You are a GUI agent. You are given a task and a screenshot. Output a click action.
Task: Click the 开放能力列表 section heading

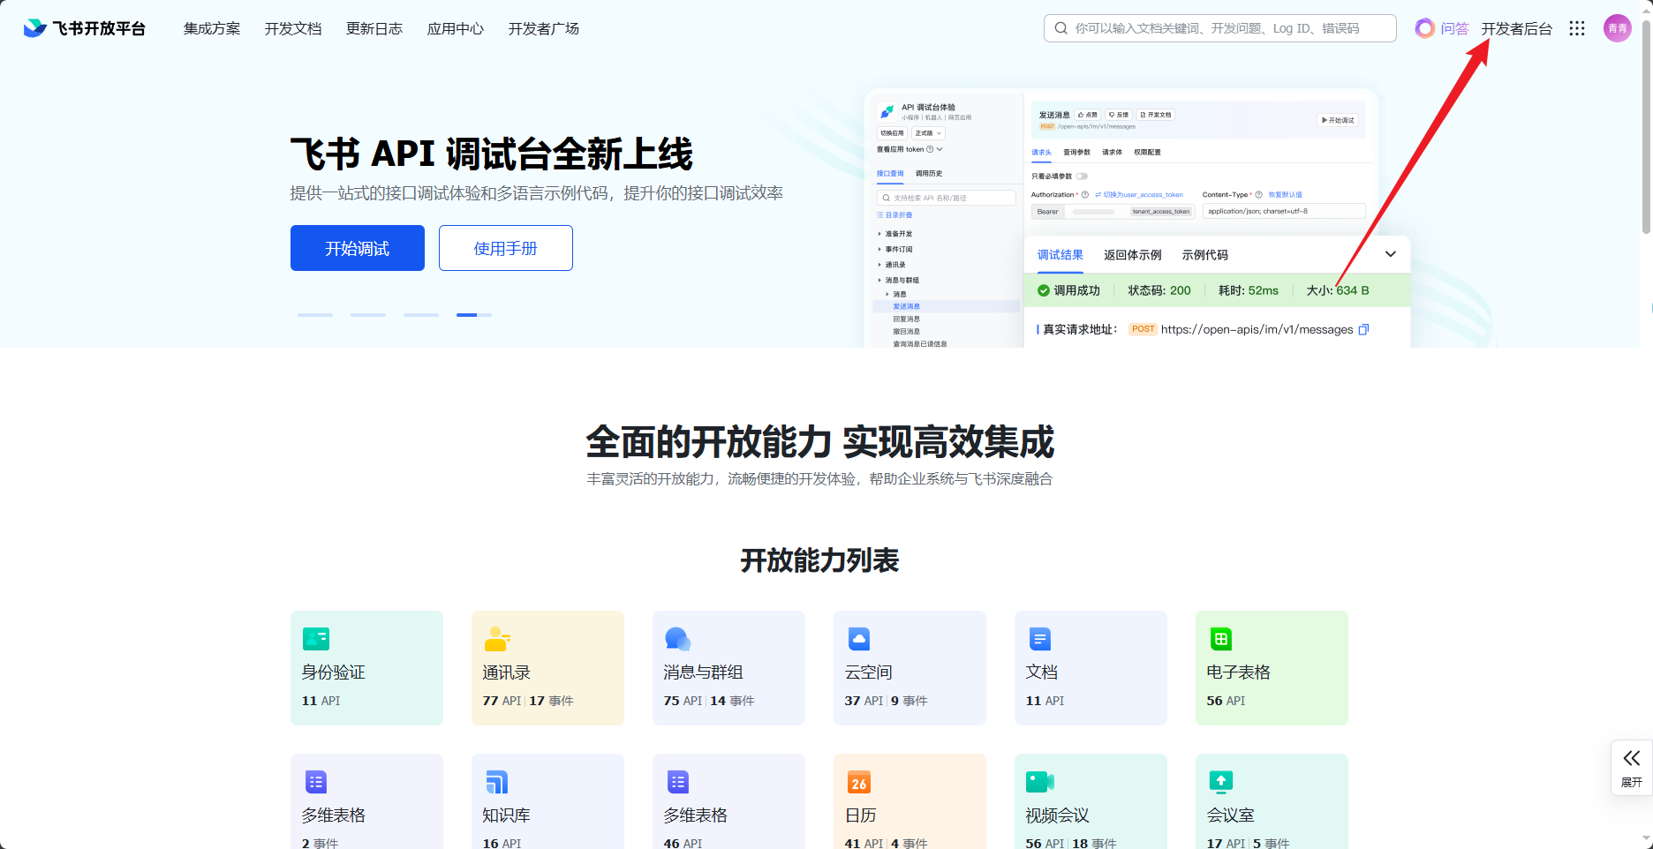820,560
